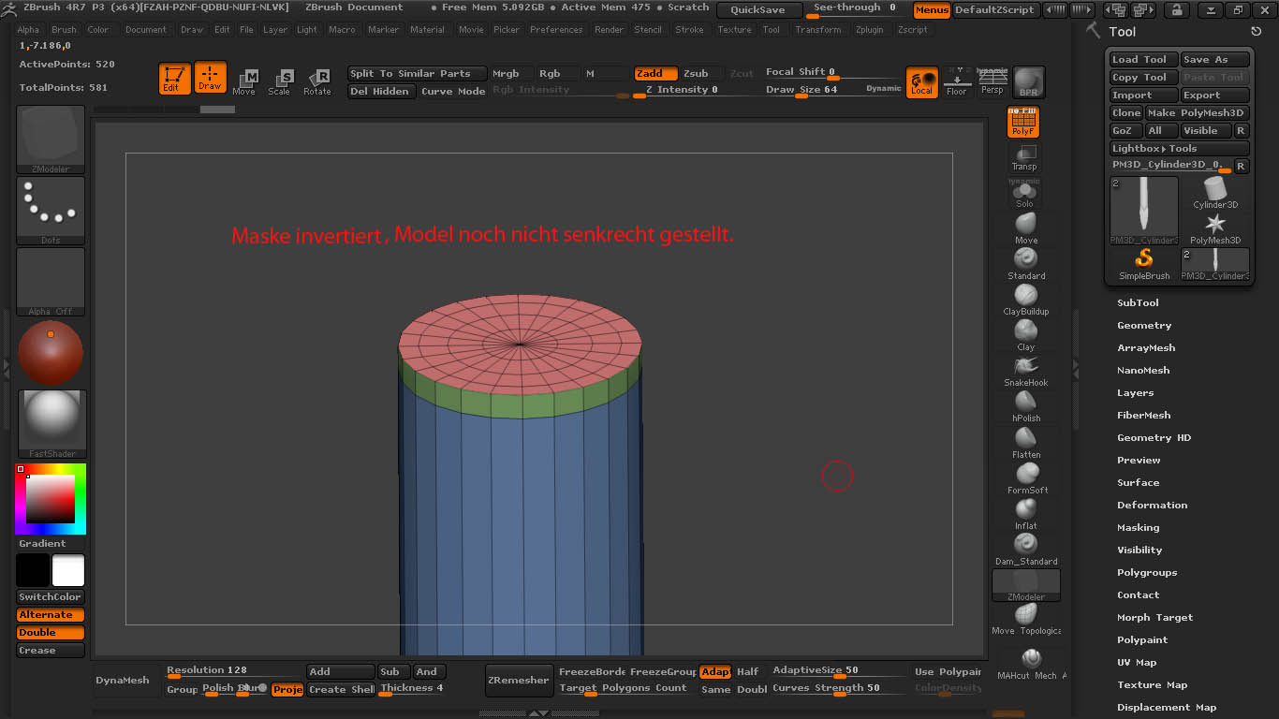Activate the Edit mode icon
Image resolution: width=1279 pixels, height=719 pixels.
173,78
